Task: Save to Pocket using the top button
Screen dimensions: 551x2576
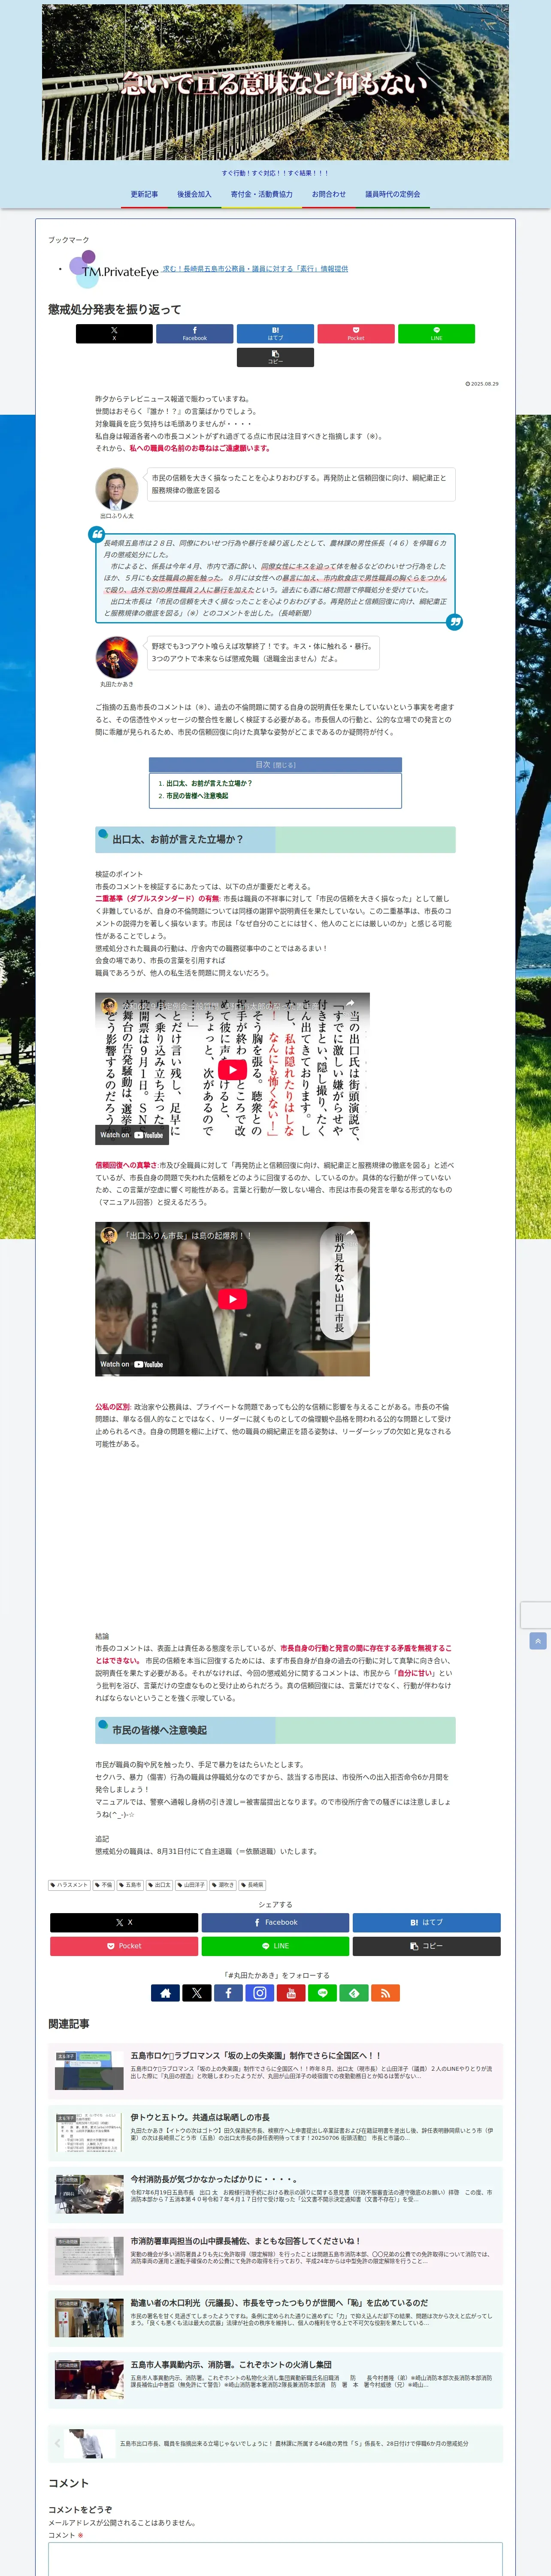Action: (x=356, y=333)
